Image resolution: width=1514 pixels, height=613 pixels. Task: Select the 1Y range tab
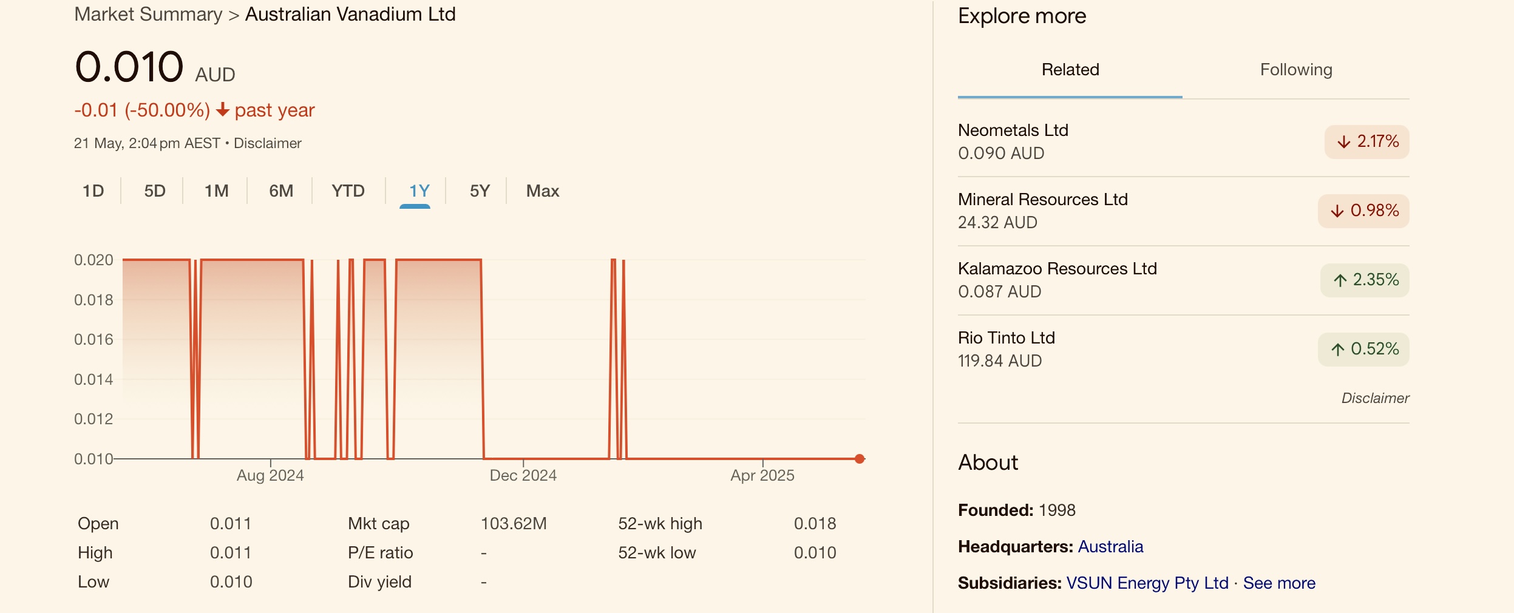pyautogui.click(x=419, y=191)
